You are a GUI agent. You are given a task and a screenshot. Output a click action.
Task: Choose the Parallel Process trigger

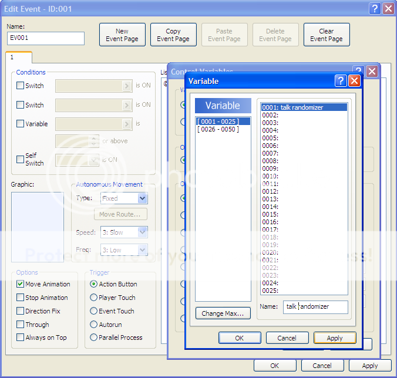[94, 338]
